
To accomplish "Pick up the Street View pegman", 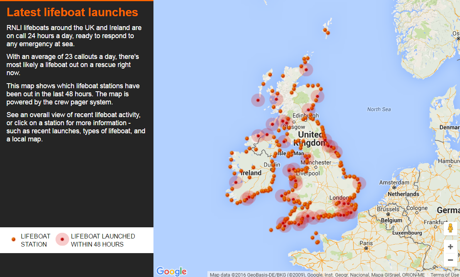I will point(450,228).
